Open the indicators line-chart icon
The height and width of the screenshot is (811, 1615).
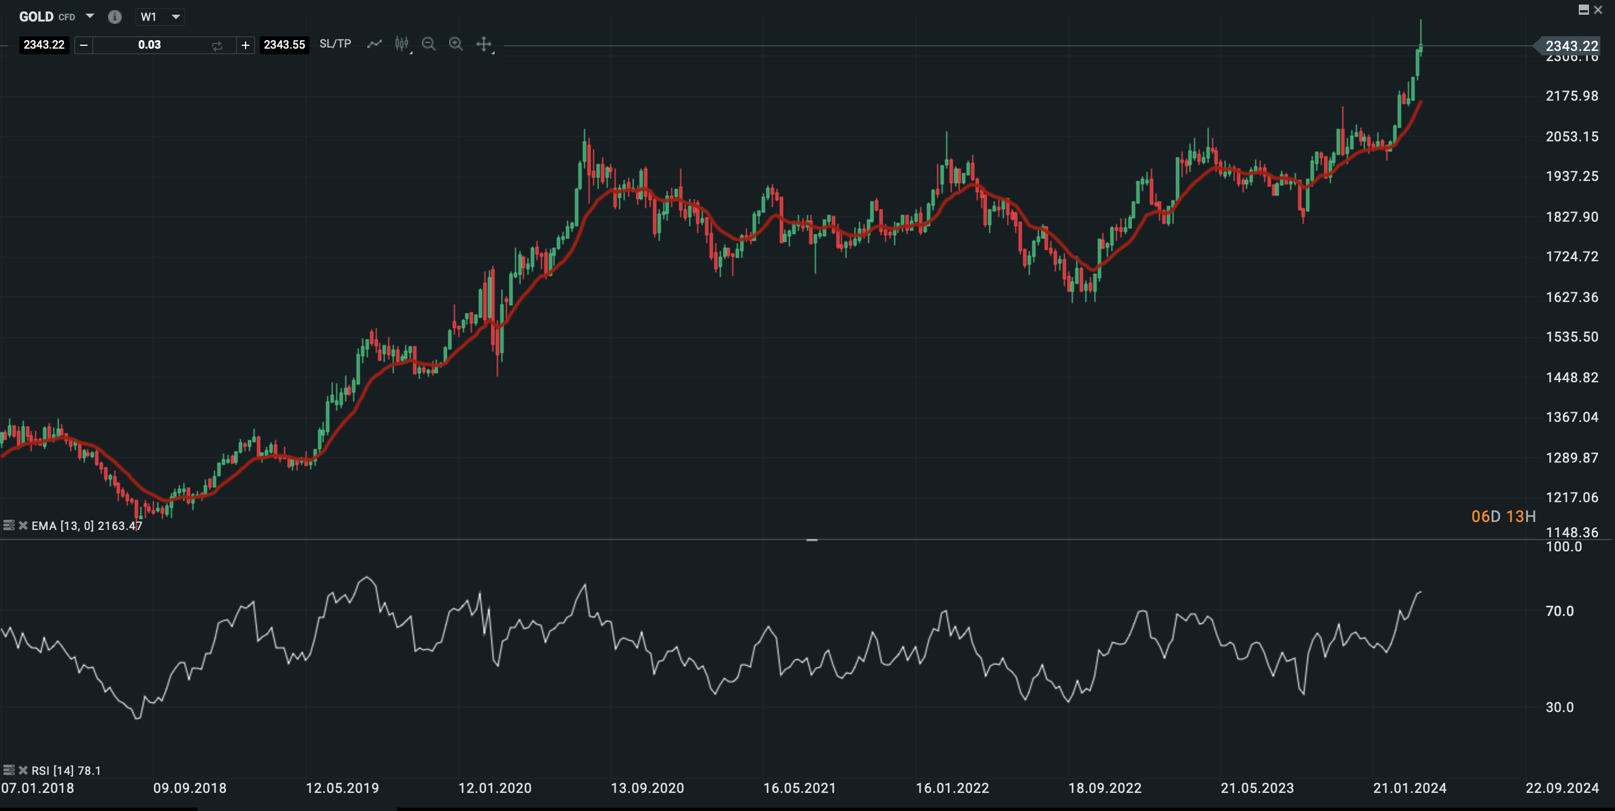pyautogui.click(x=374, y=44)
